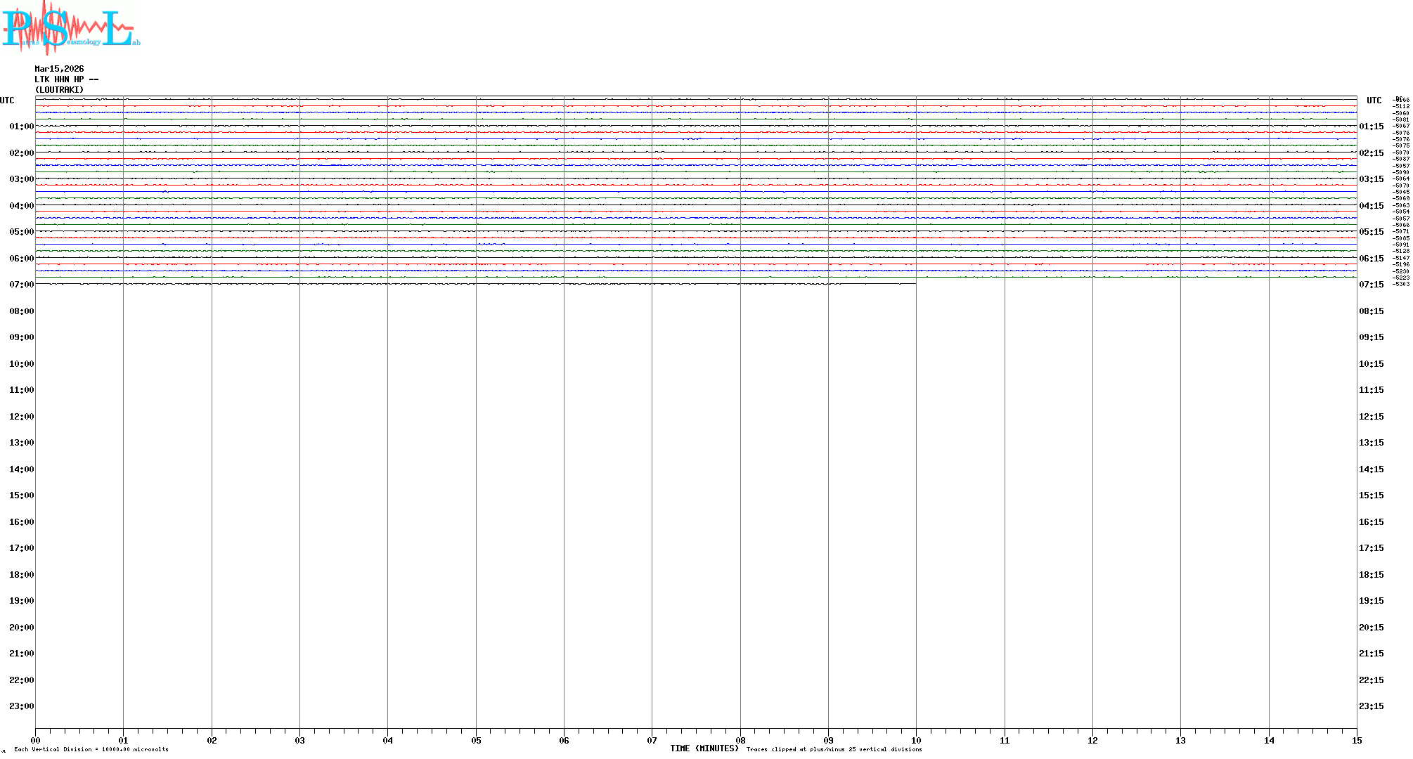Click the minute 15 tick label
The width and height of the screenshot is (1413, 759).
[x=1356, y=740]
